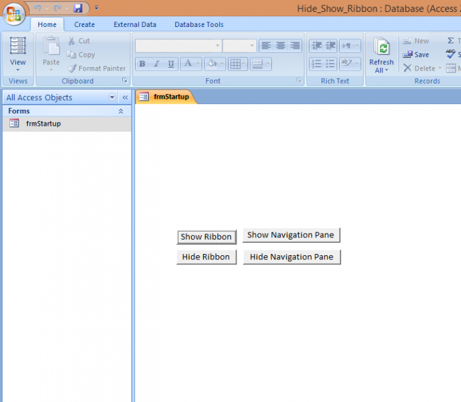Click the Refresh All icon
This screenshot has height=402, width=461.
(x=381, y=48)
